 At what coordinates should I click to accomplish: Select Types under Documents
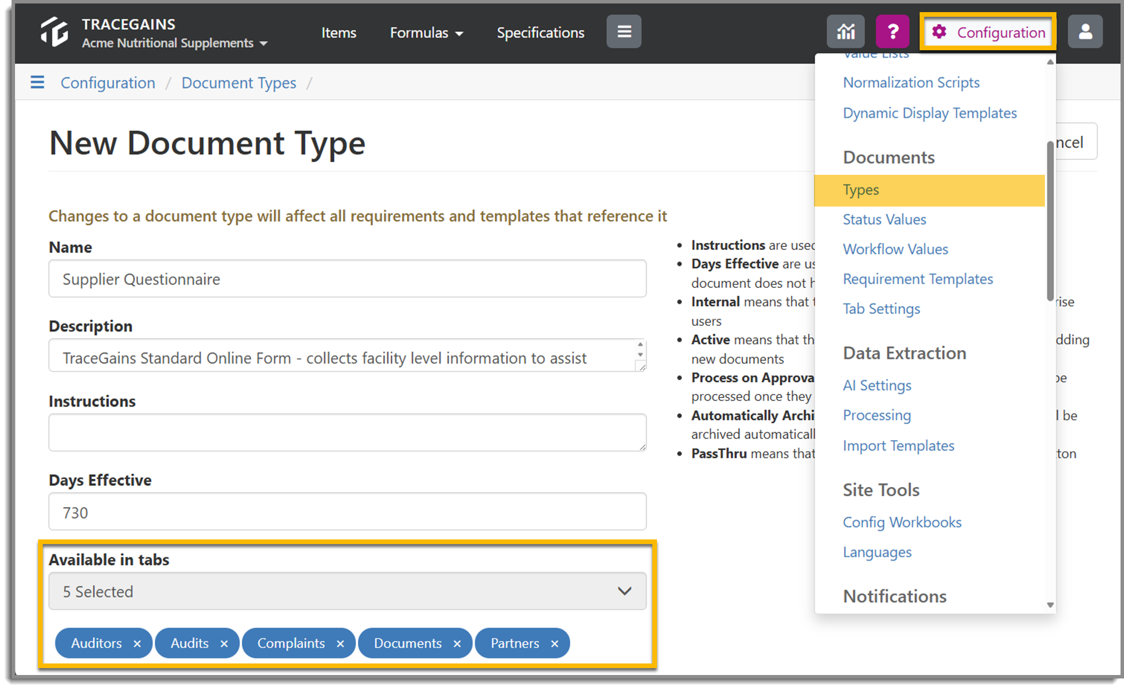click(929, 190)
